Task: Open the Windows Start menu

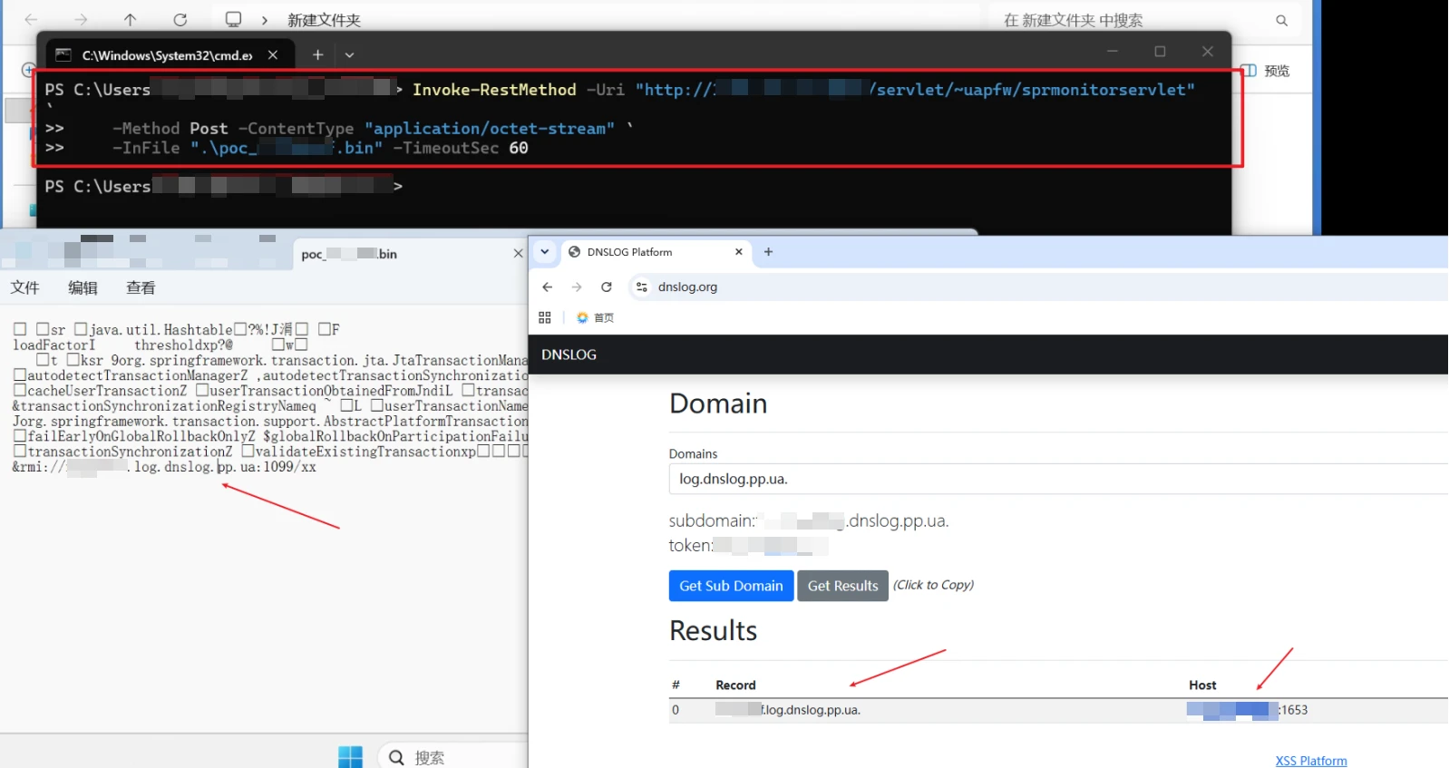Action: coord(350,756)
